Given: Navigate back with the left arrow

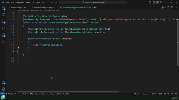Looking at the screenshot, I should click(x=52, y=2).
